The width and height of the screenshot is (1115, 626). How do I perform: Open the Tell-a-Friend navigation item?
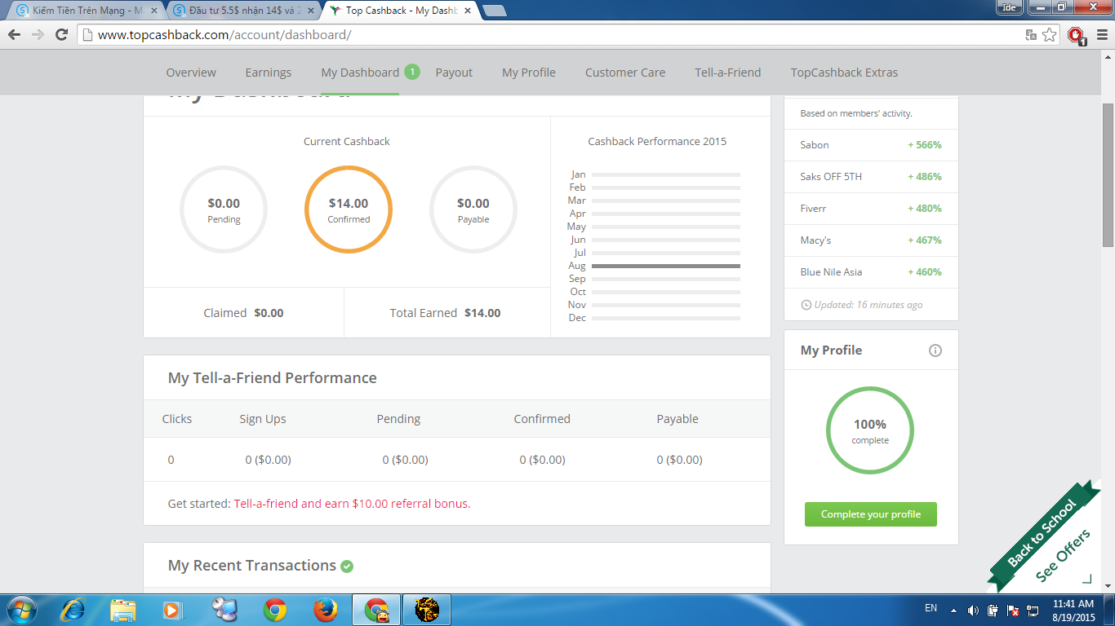click(x=728, y=73)
